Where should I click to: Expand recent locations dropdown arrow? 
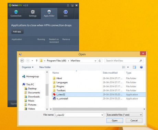coord(32,61)
